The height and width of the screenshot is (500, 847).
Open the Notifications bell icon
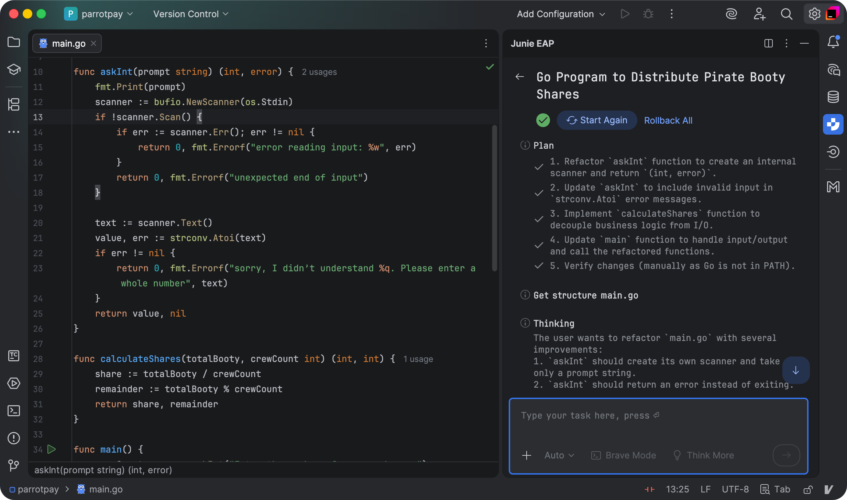(x=833, y=42)
